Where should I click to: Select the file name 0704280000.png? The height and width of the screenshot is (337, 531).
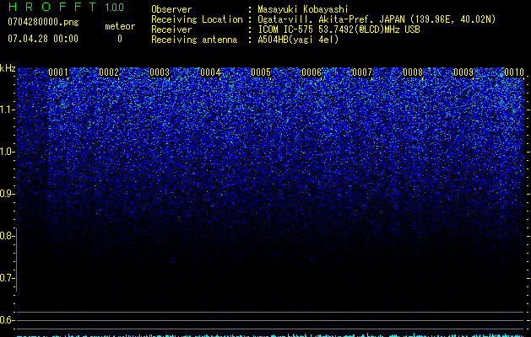(43, 22)
